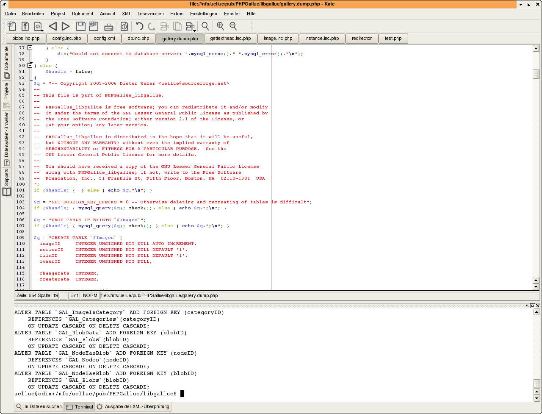Screen dimensions: 542x414
Task: Switch to the config.inc.php tab
Action: (x=66, y=39)
